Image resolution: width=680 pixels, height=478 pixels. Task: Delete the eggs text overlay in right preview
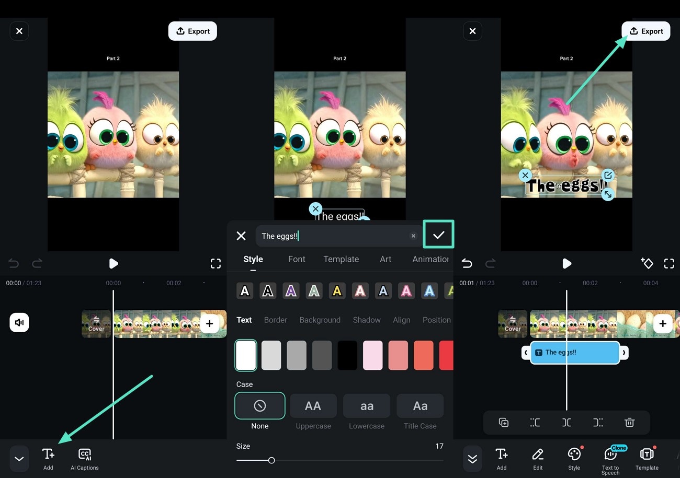pyautogui.click(x=525, y=175)
